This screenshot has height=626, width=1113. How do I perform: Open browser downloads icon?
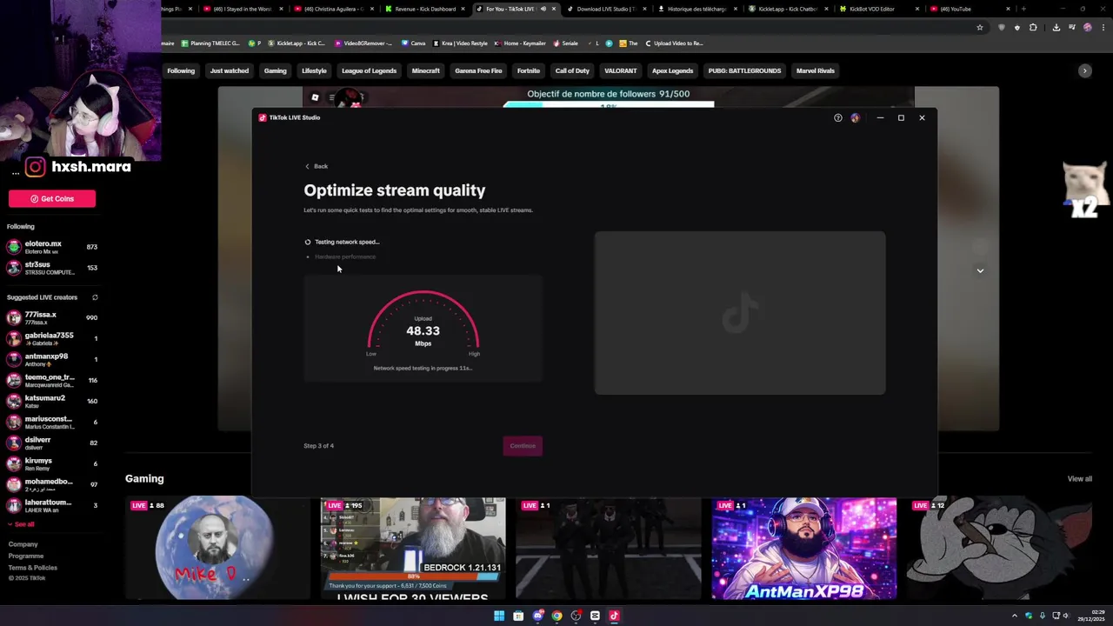(x=1056, y=27)
